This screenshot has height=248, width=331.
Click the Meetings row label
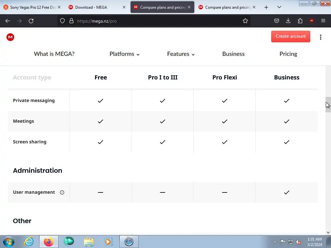(23, 121)
